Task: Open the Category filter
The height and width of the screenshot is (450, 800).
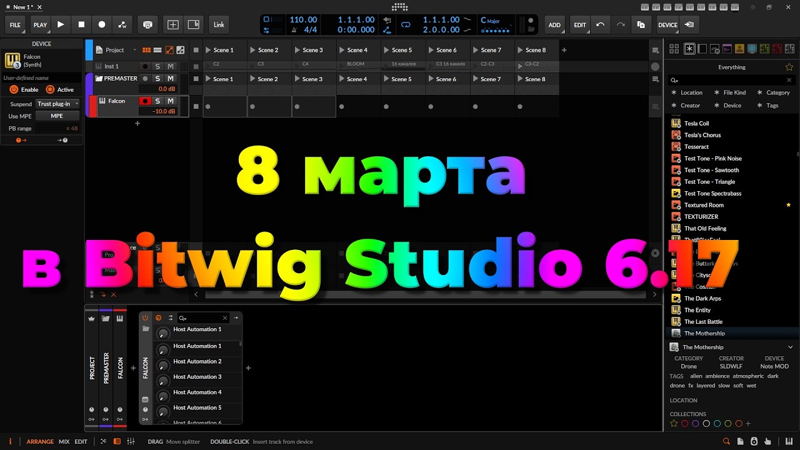Action: tap(773, 92)
